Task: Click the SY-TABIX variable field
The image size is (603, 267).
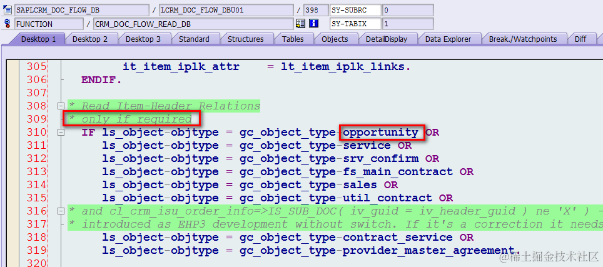Action: point(355,24)
